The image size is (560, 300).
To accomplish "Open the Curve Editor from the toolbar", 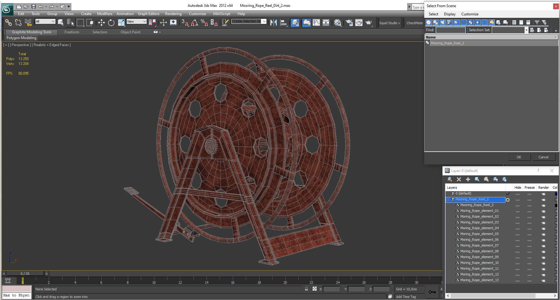I will pos(316,22).
